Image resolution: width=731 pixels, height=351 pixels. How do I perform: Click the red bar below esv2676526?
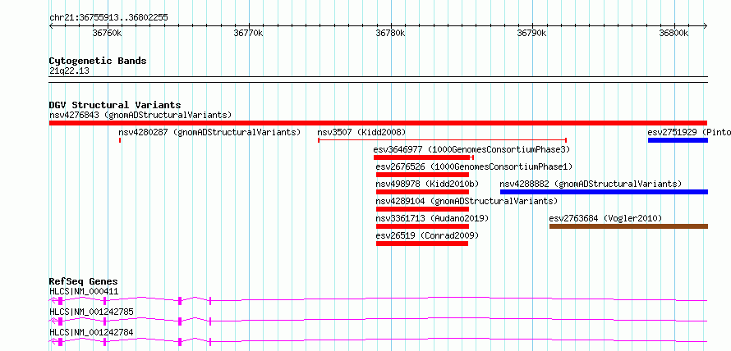[x=422, y=175]
